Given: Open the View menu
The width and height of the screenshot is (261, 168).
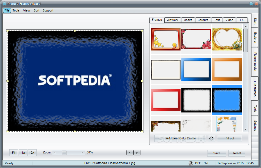Looking at the screenshot, I should pos(26,10).
